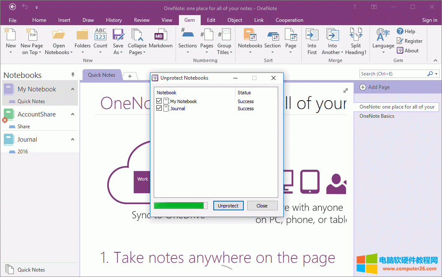Uncheck the My Notebook checkbox
442x277 pixels.
point(159,101)
